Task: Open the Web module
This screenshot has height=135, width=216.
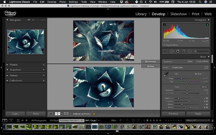Action: tap(208, 14)
